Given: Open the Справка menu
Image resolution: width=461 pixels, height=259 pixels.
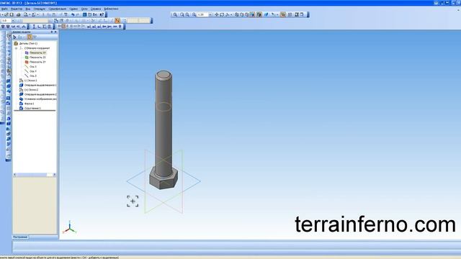Looking at the screenshot, I should (96, 9).
